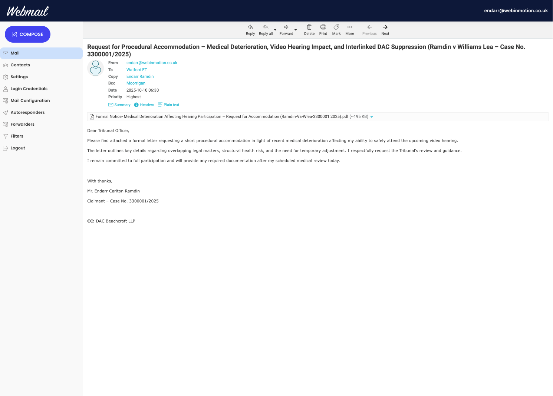Open the Forward options dropdown
The image size is (553, 396).
pos(295,30)
